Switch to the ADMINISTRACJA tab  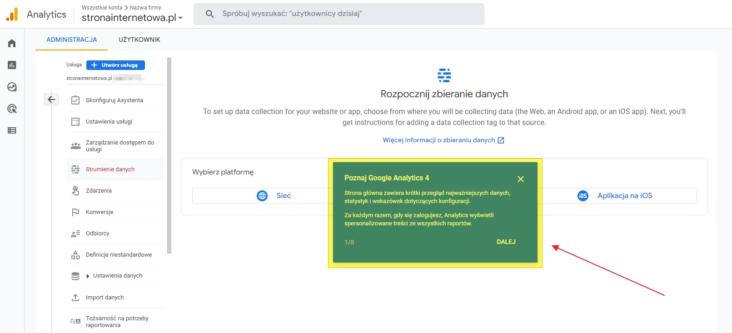tap(72, 40)
